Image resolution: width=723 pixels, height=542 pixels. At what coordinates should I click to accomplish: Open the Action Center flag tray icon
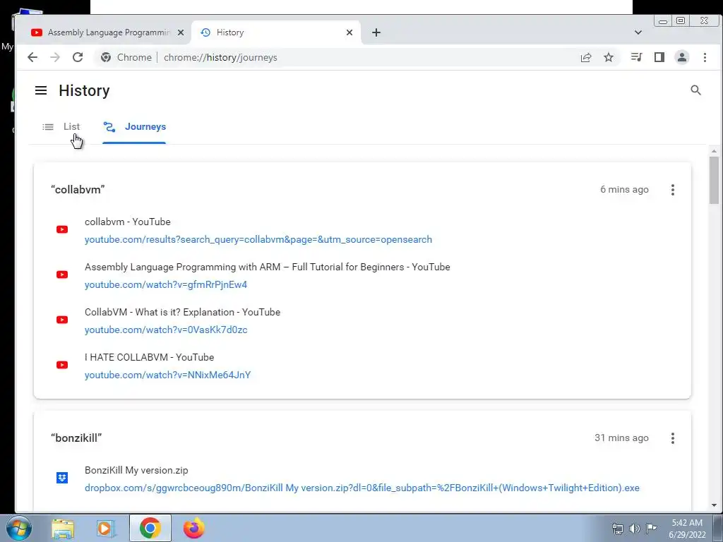651,528
